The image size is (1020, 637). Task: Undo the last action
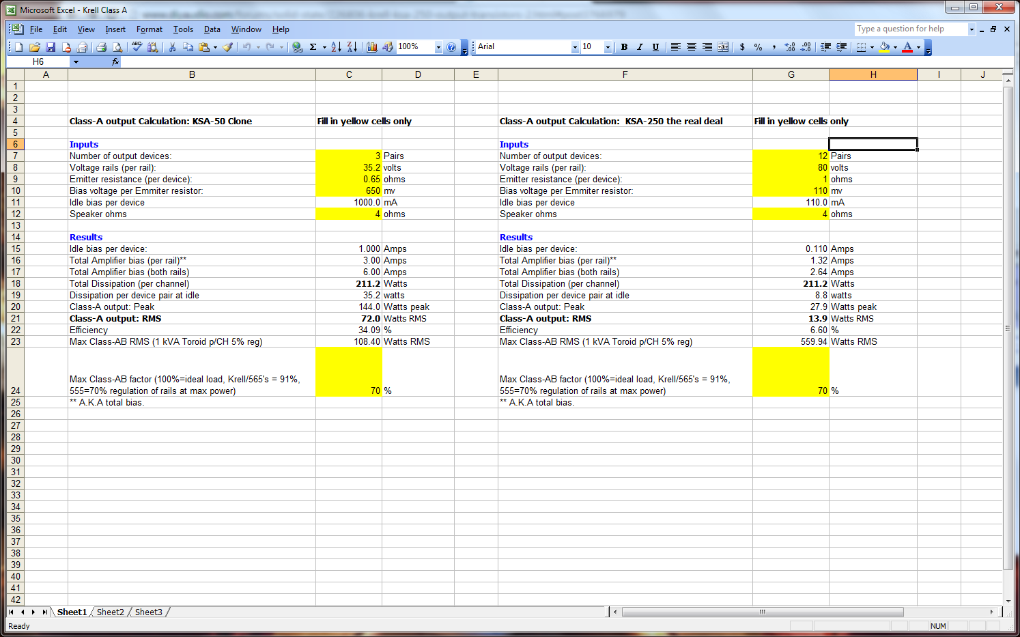tap(246, 47)
